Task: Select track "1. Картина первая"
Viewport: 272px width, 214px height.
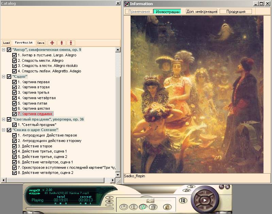Action: pos(34,82)
